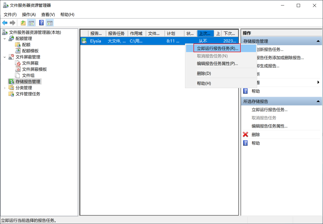Click the Forward arrow toolbar icon

click(x=13, y=23)
